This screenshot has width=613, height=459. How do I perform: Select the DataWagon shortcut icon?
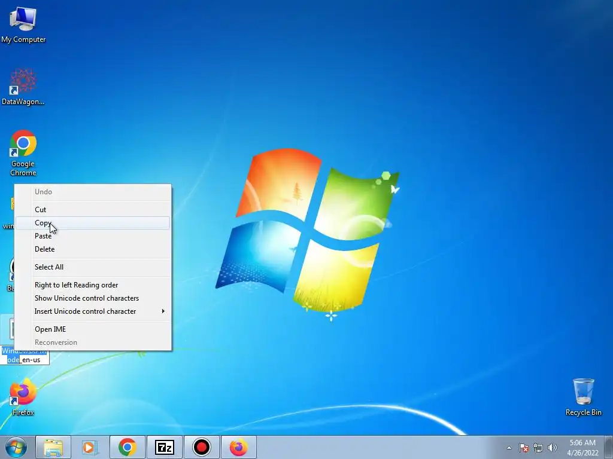[x=23, y=87]
